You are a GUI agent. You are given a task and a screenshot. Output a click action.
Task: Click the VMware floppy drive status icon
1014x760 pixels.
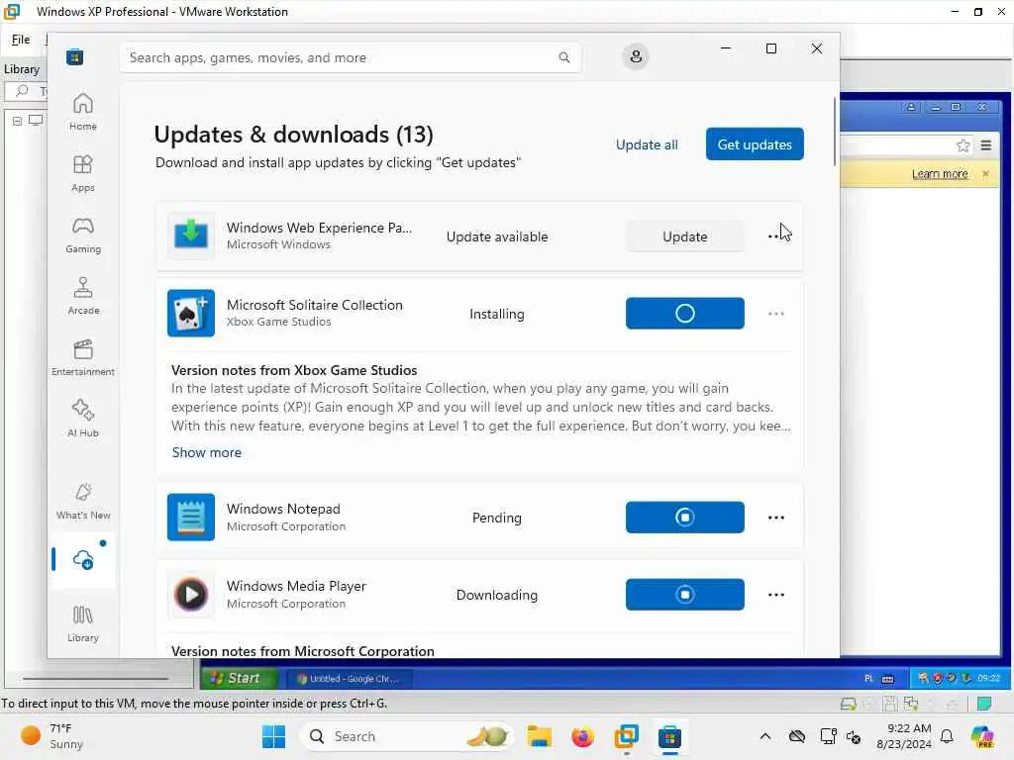tap(890, 704)
